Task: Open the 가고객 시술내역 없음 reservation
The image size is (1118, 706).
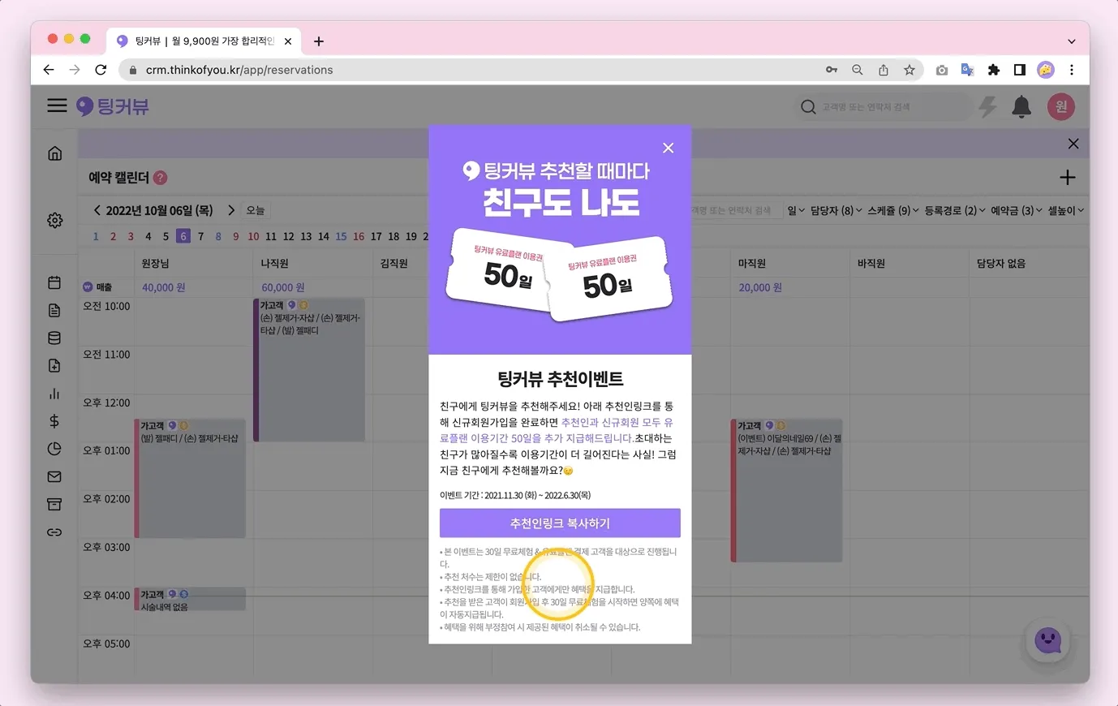Action: (191, 600)
